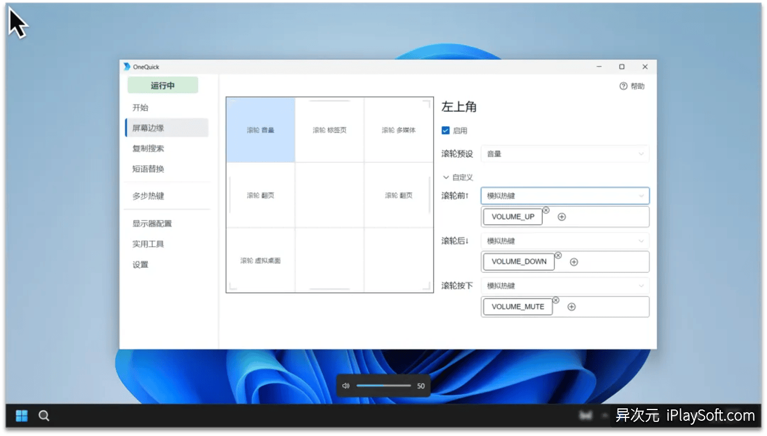The width and height of the screenshot is (767, 436).
Task: Uncheck the 启用 checkbox for 左上角
Action: coord(445,130)
